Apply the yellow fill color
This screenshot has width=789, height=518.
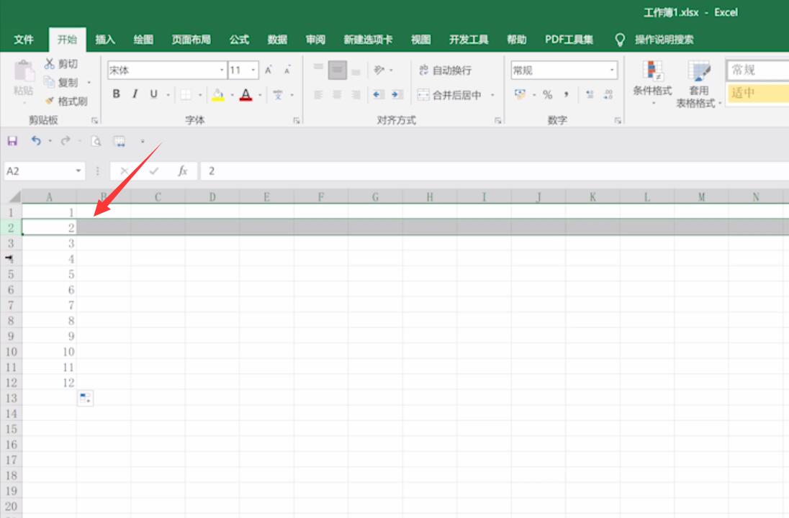pos(218,94)
